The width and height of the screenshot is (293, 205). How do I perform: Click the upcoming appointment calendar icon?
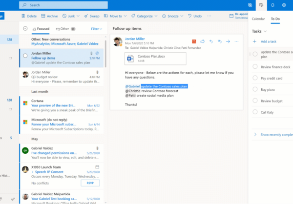click(231, 16)
